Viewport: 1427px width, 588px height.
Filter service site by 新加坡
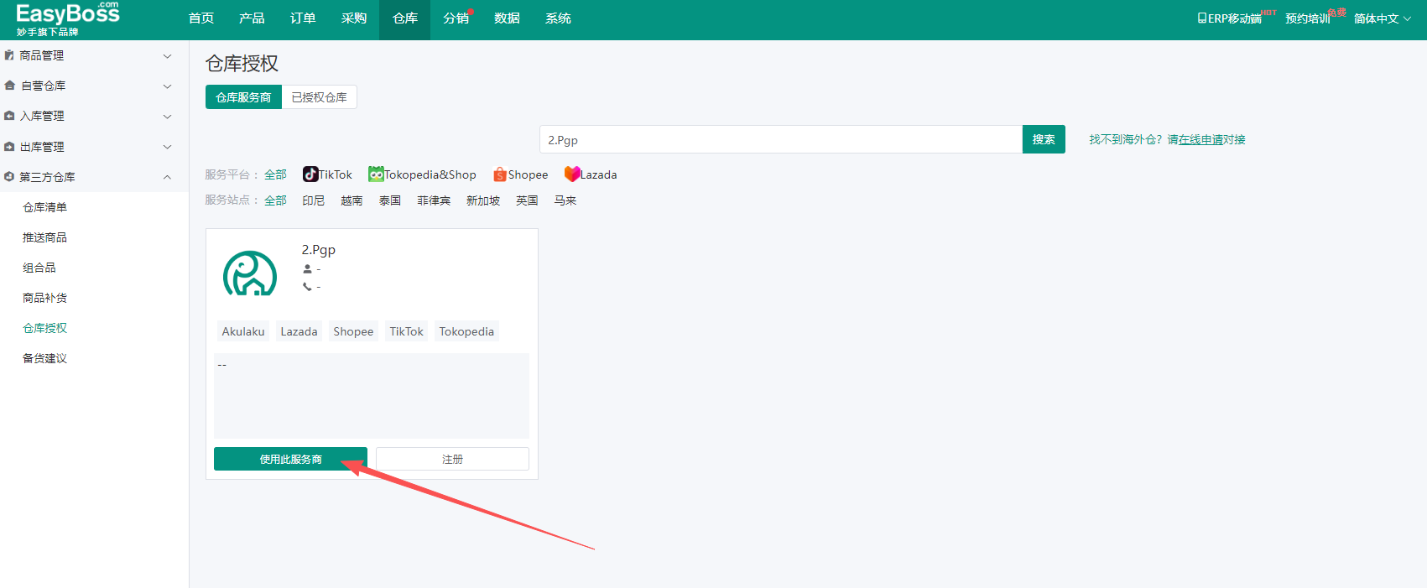[483, 200]
